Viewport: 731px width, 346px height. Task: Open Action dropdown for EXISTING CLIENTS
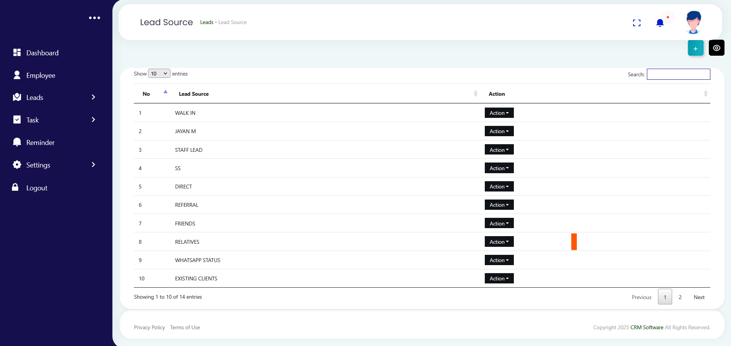499,278
